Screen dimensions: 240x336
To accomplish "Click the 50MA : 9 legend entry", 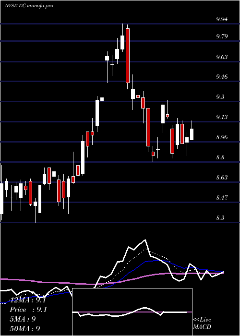I will [x=25, y=328].
